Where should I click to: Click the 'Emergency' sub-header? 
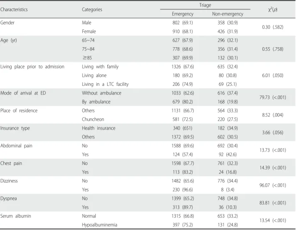click(x=182, y=14)
